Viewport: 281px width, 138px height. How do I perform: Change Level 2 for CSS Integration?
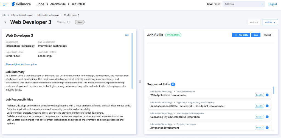tap(259, 117)
